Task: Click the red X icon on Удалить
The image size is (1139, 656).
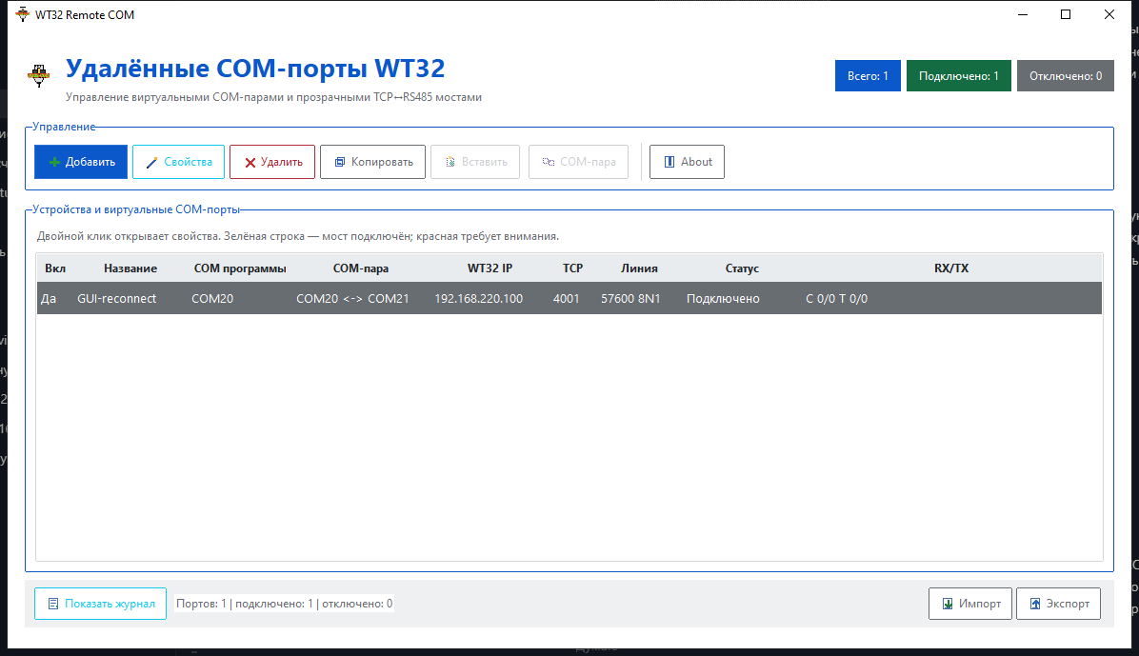Action: [250, 162]
